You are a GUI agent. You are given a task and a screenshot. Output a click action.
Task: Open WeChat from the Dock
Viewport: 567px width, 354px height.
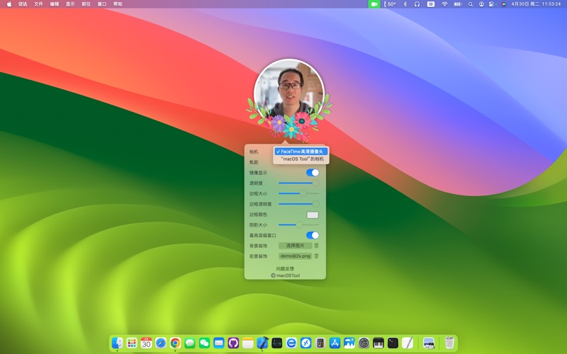click(x=204, y=343)
